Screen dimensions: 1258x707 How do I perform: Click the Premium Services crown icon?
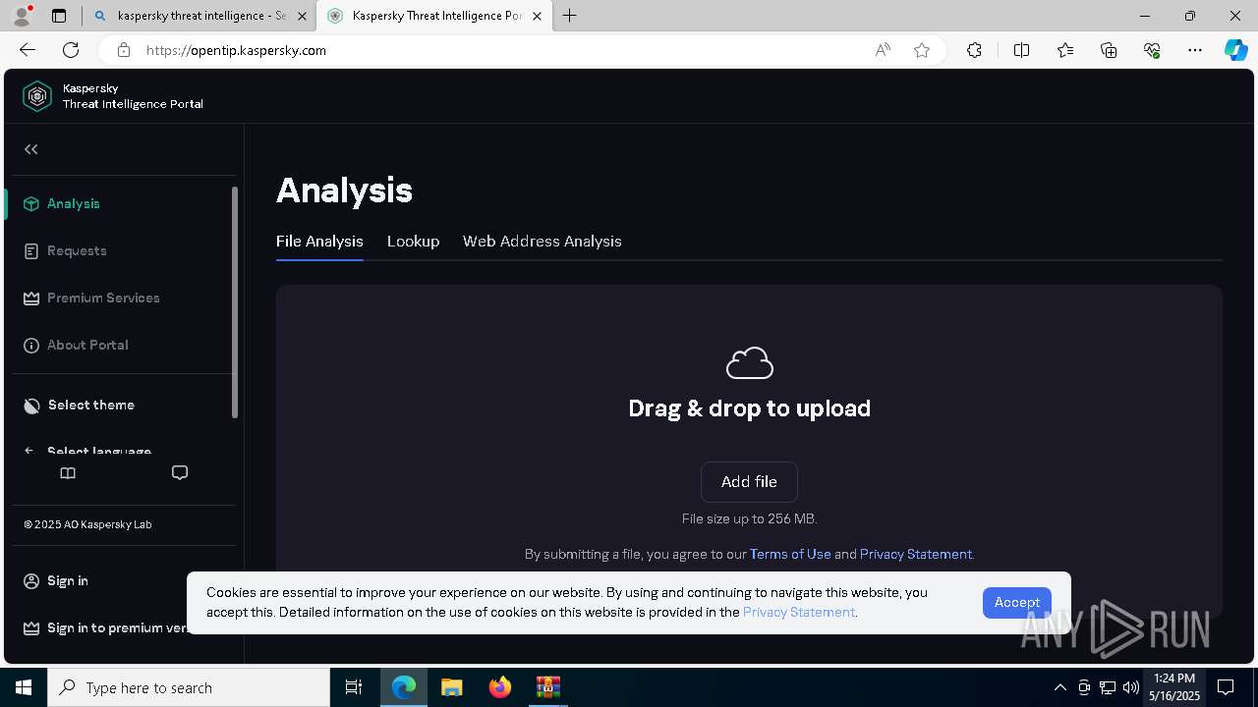31,298
